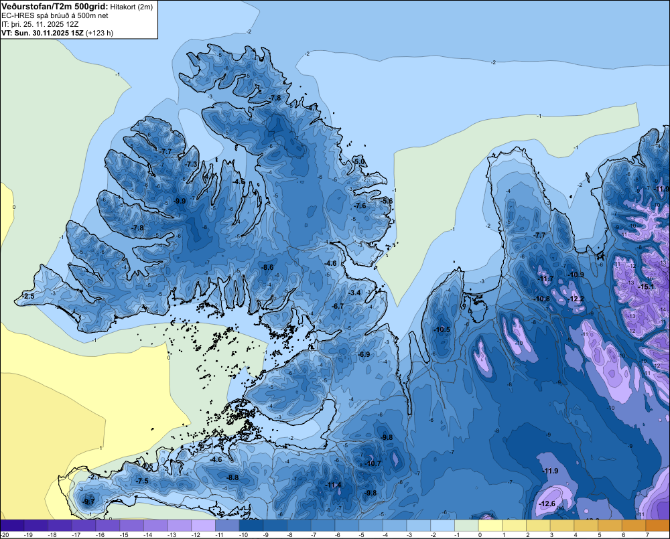Click the -2.5 temperature label
Viewport: 670px width, 539px height.
coord(28,297)
